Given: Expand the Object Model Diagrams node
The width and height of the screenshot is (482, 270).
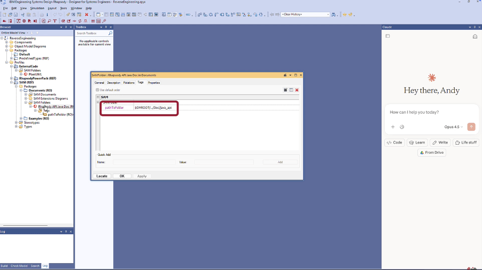Looking at the screenshot, I should tap(7, 46).
